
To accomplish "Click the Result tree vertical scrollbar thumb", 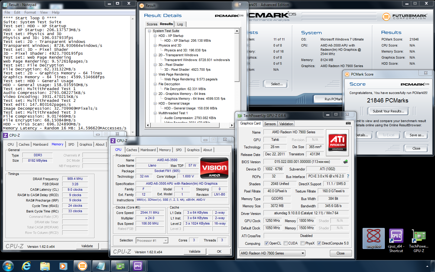I will [237, 57].
